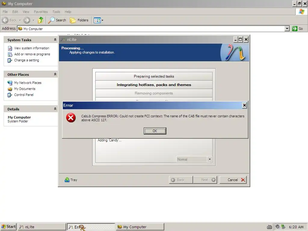Collapse the Other Places panel

pos(55,74)
